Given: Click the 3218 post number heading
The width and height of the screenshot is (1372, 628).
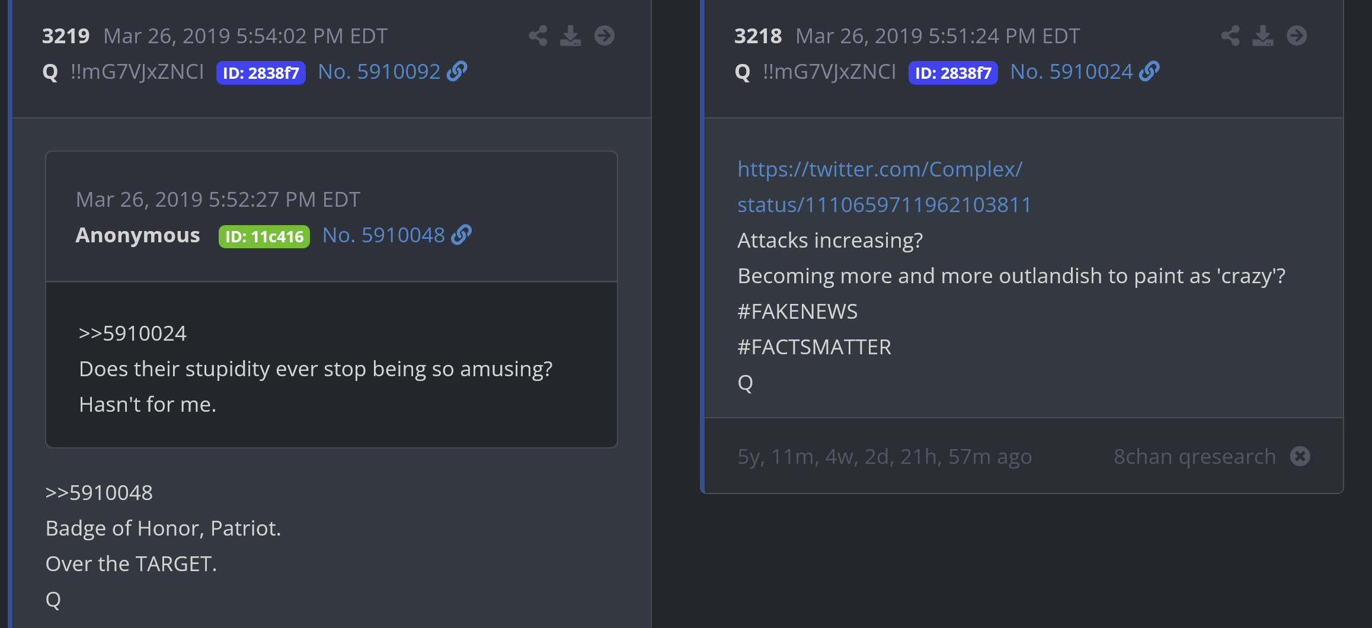Looking at the screenshot, I should pyautogui.click(x=758, y=36).
